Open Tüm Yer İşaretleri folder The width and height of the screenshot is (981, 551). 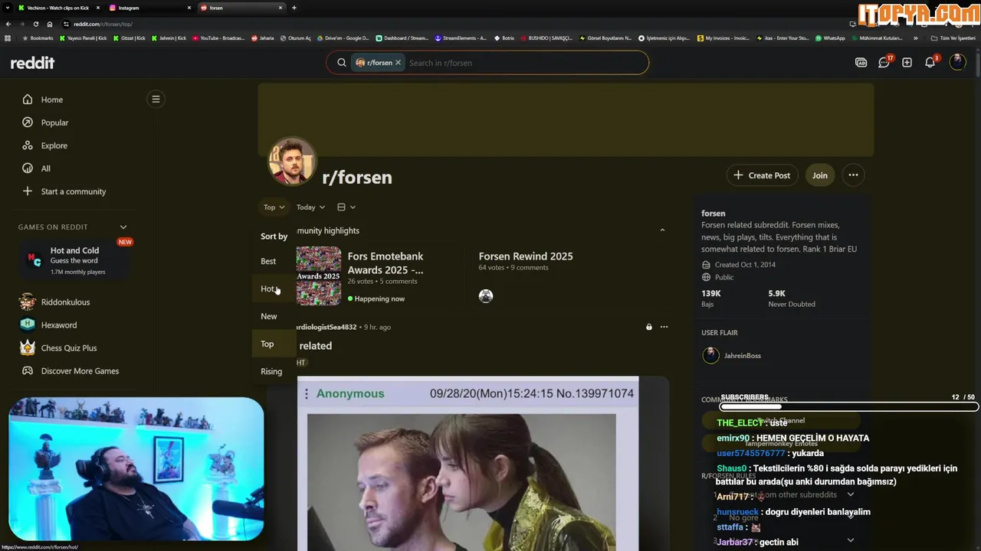click(x=953, y=37)
